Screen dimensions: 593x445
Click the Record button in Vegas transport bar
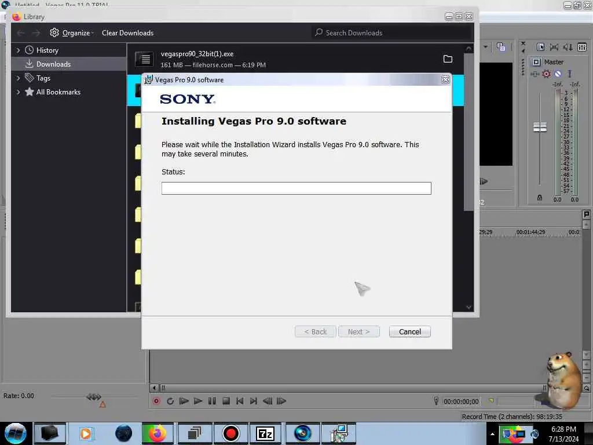coord(156,401)
